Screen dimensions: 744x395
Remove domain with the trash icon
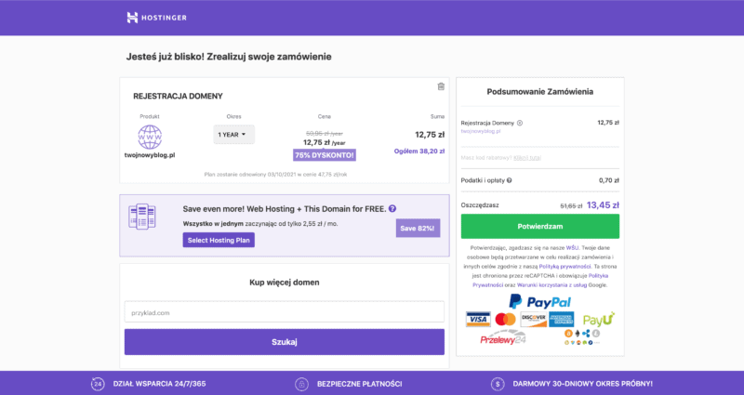441,86
